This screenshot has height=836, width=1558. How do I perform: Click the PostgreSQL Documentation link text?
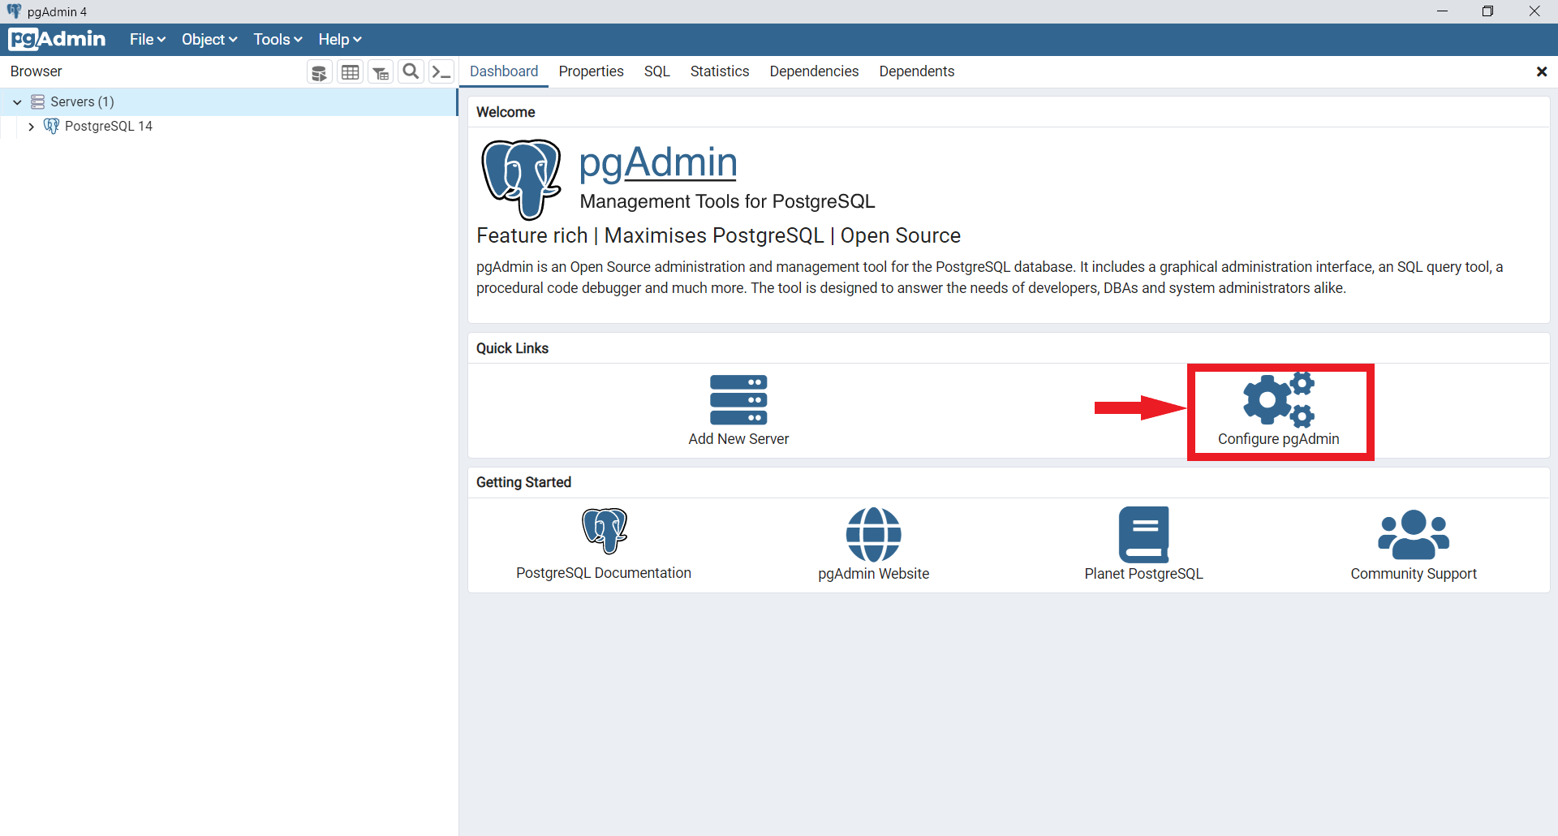(x=604, y=573)
